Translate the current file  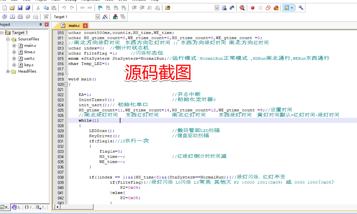click(5, 17)
